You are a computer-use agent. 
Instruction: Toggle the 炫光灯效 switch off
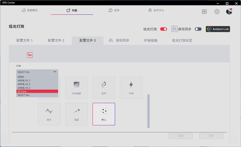[164, 29]
